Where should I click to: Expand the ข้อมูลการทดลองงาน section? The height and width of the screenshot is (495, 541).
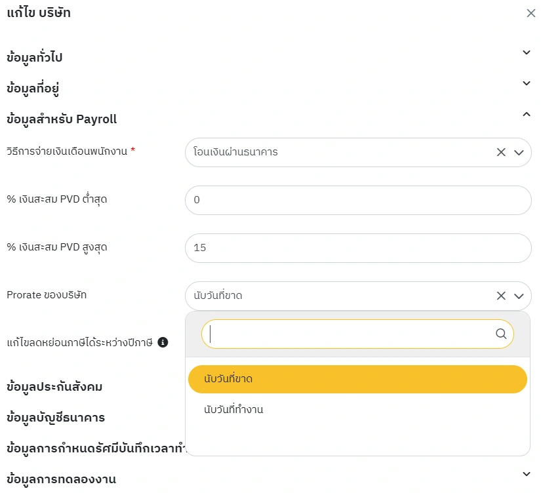tap(526, 474)
